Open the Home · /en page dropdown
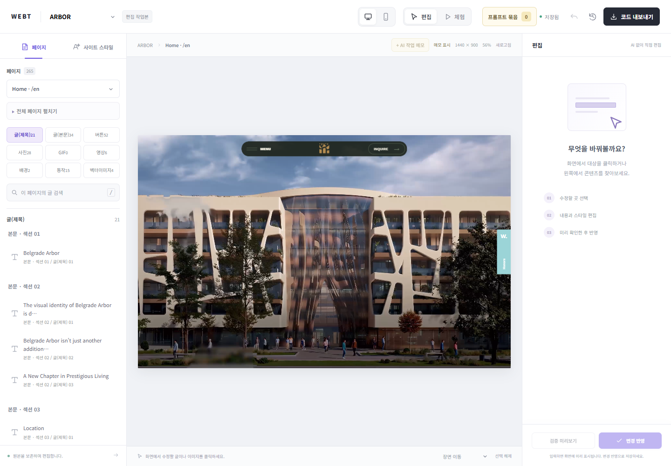This screenshot has width=671, height=466. click(63, 89)
